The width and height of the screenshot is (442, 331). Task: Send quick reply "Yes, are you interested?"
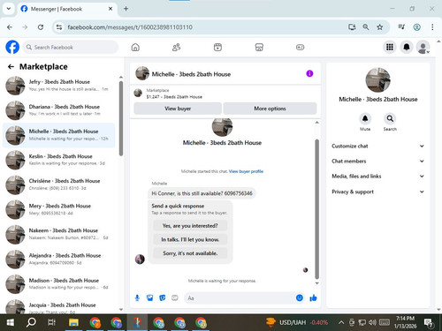pos(190,226)
